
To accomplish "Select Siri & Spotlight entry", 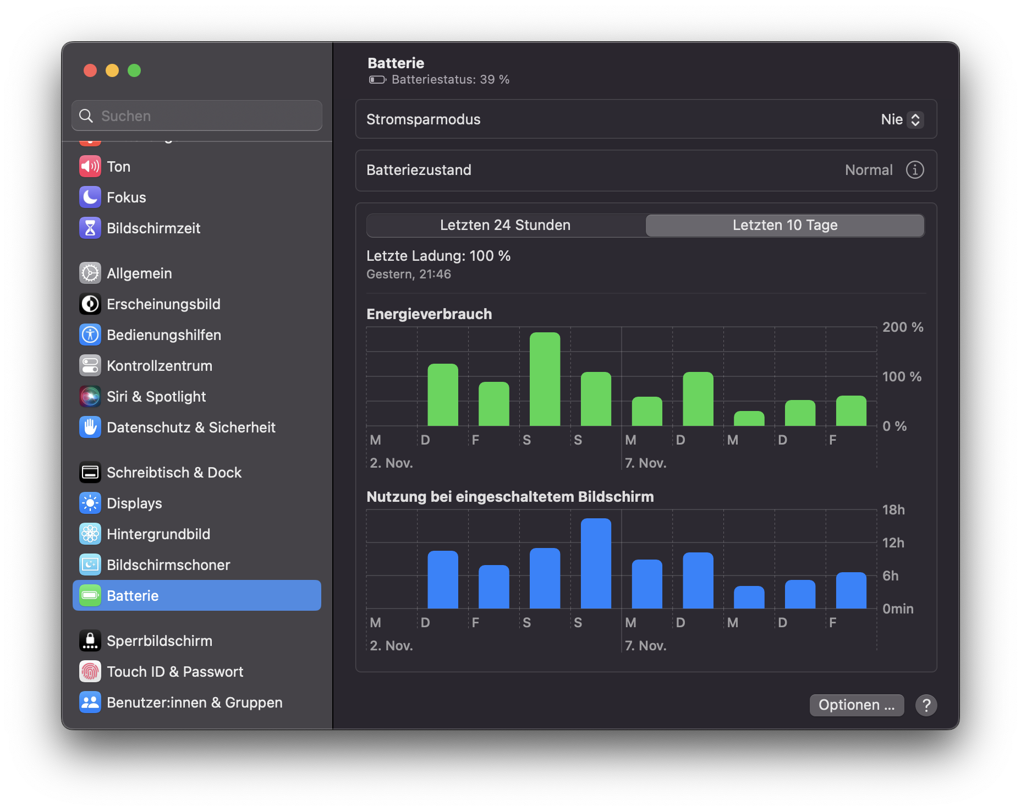I will point(197,397).
